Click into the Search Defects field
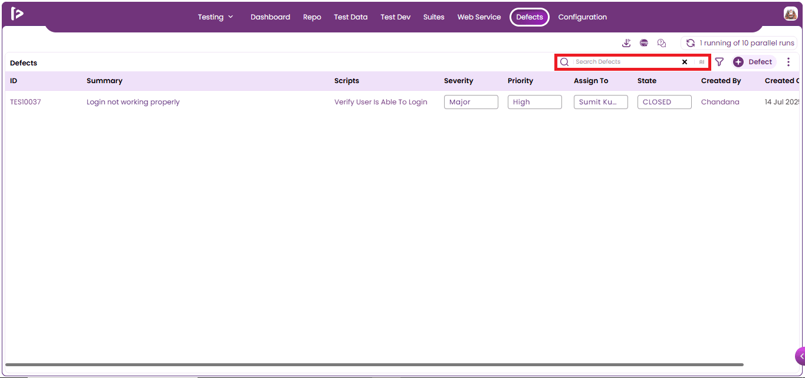The width and height of the screenshot is (805, 378). [626, 62]
